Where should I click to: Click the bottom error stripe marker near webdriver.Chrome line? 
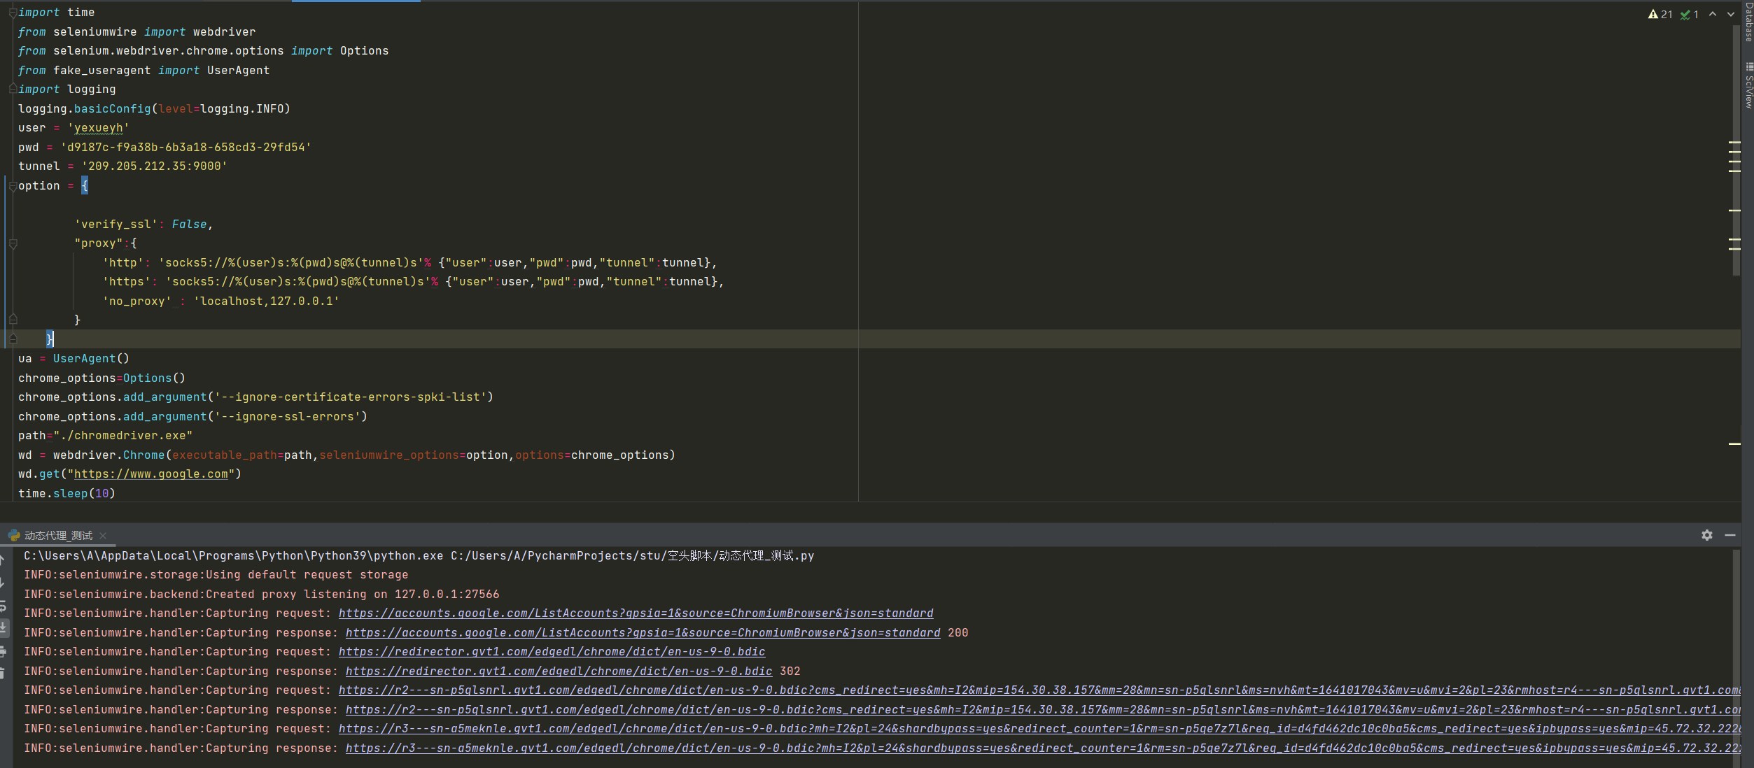point(1734,443)
